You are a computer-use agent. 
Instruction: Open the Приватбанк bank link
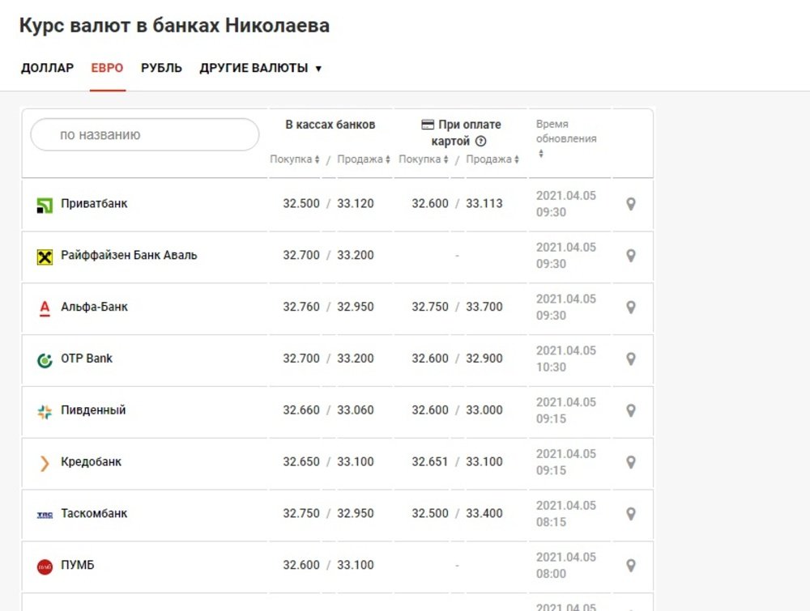coord(94,203)
